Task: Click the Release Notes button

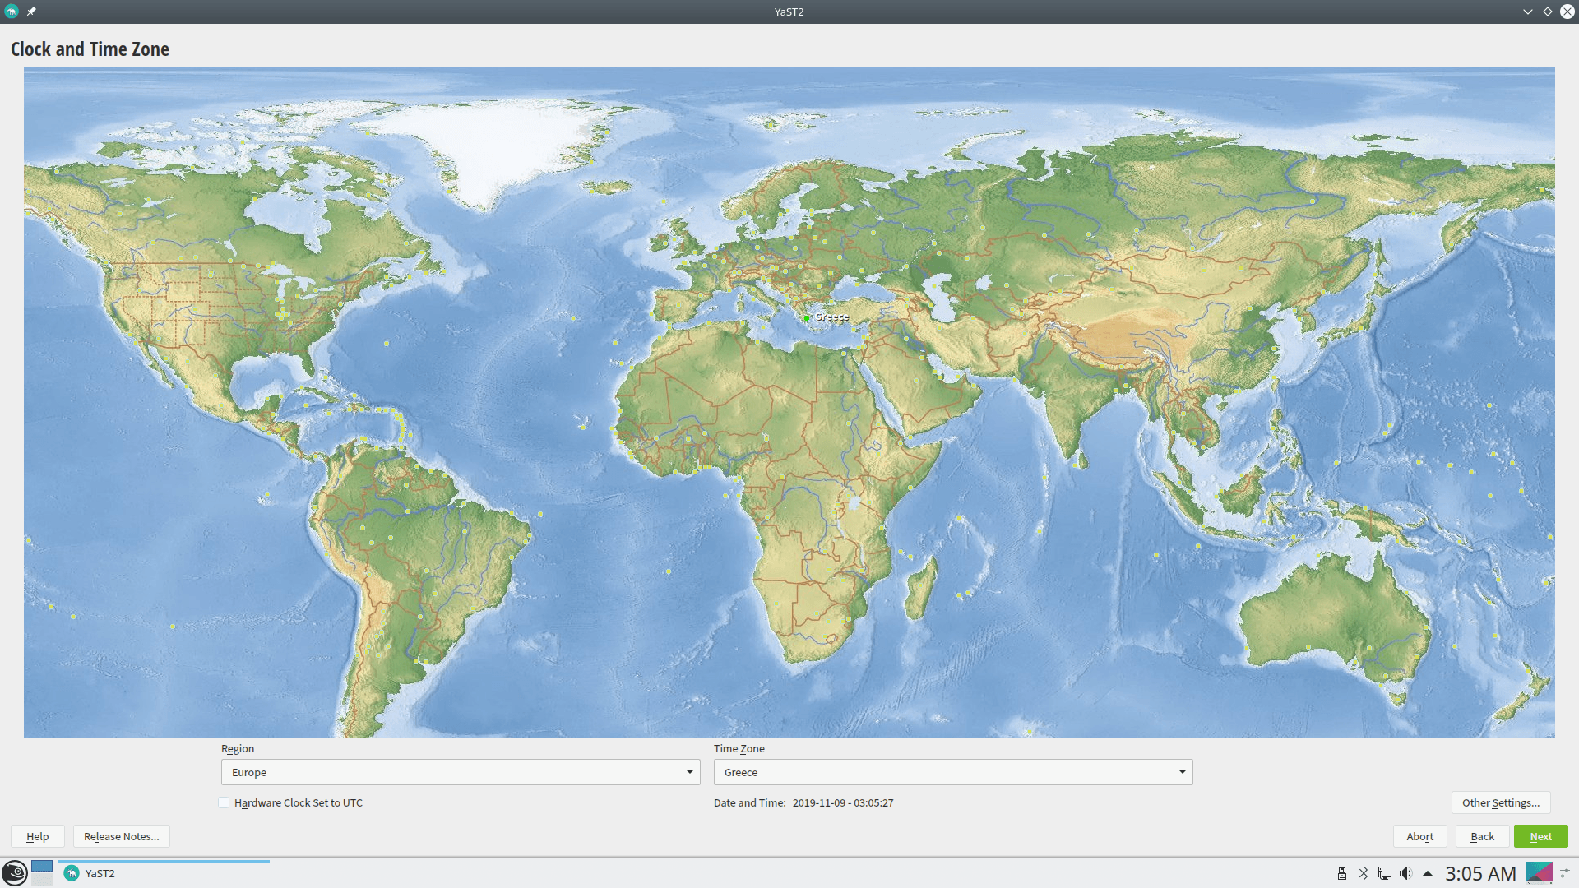Action: [x=122, y=836]
